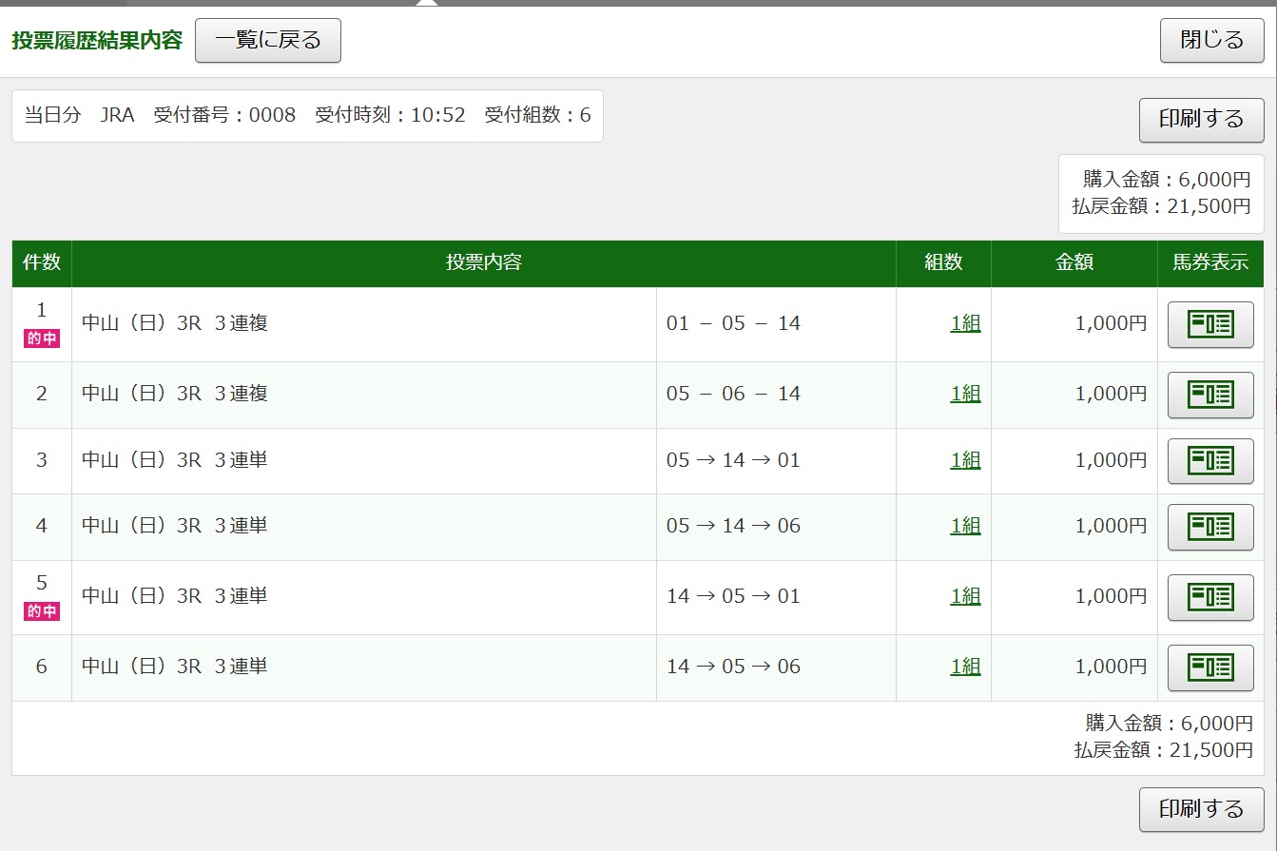Image resolution: width=1277 pixels, height=851 pixels.
Task: Click the top 印刷する print button
Action: coord(1201,120)
